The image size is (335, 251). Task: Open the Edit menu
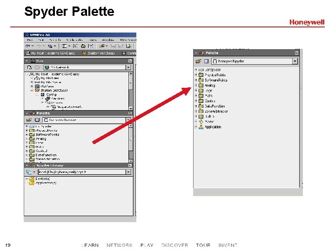(41, 40)
